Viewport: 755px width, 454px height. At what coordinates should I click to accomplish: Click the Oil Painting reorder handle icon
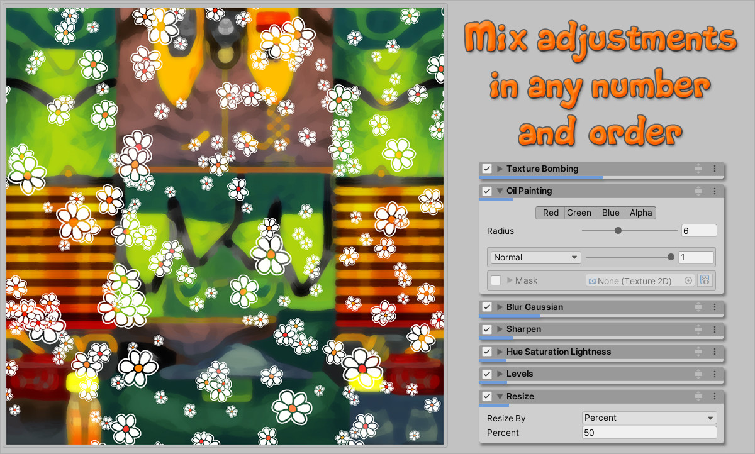pyautogui.click(x=698, y=191)
